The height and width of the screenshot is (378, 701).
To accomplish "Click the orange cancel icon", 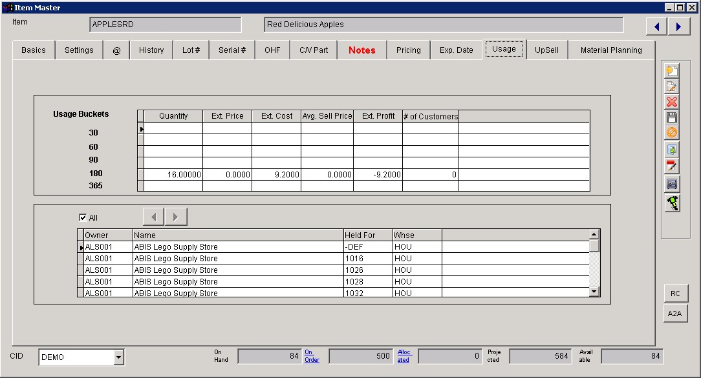I will pyautogui.click(x=672, y=133).
